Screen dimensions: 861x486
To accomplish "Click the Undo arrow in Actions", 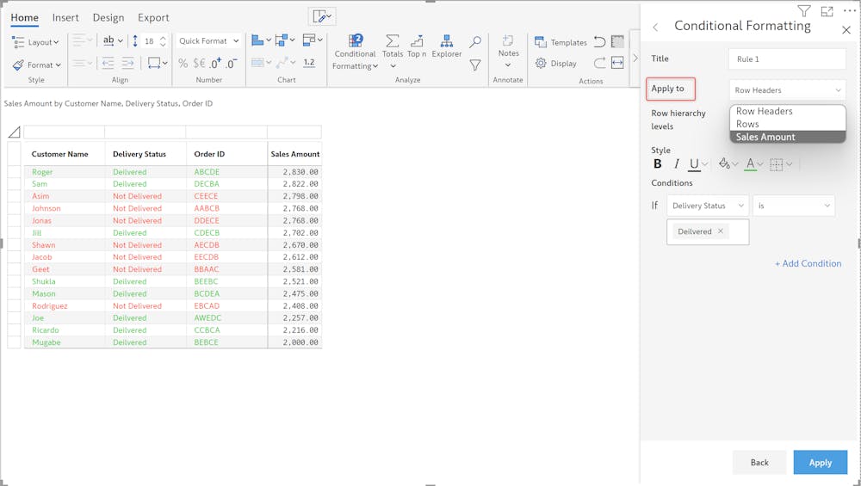I will tap(599, 42).
